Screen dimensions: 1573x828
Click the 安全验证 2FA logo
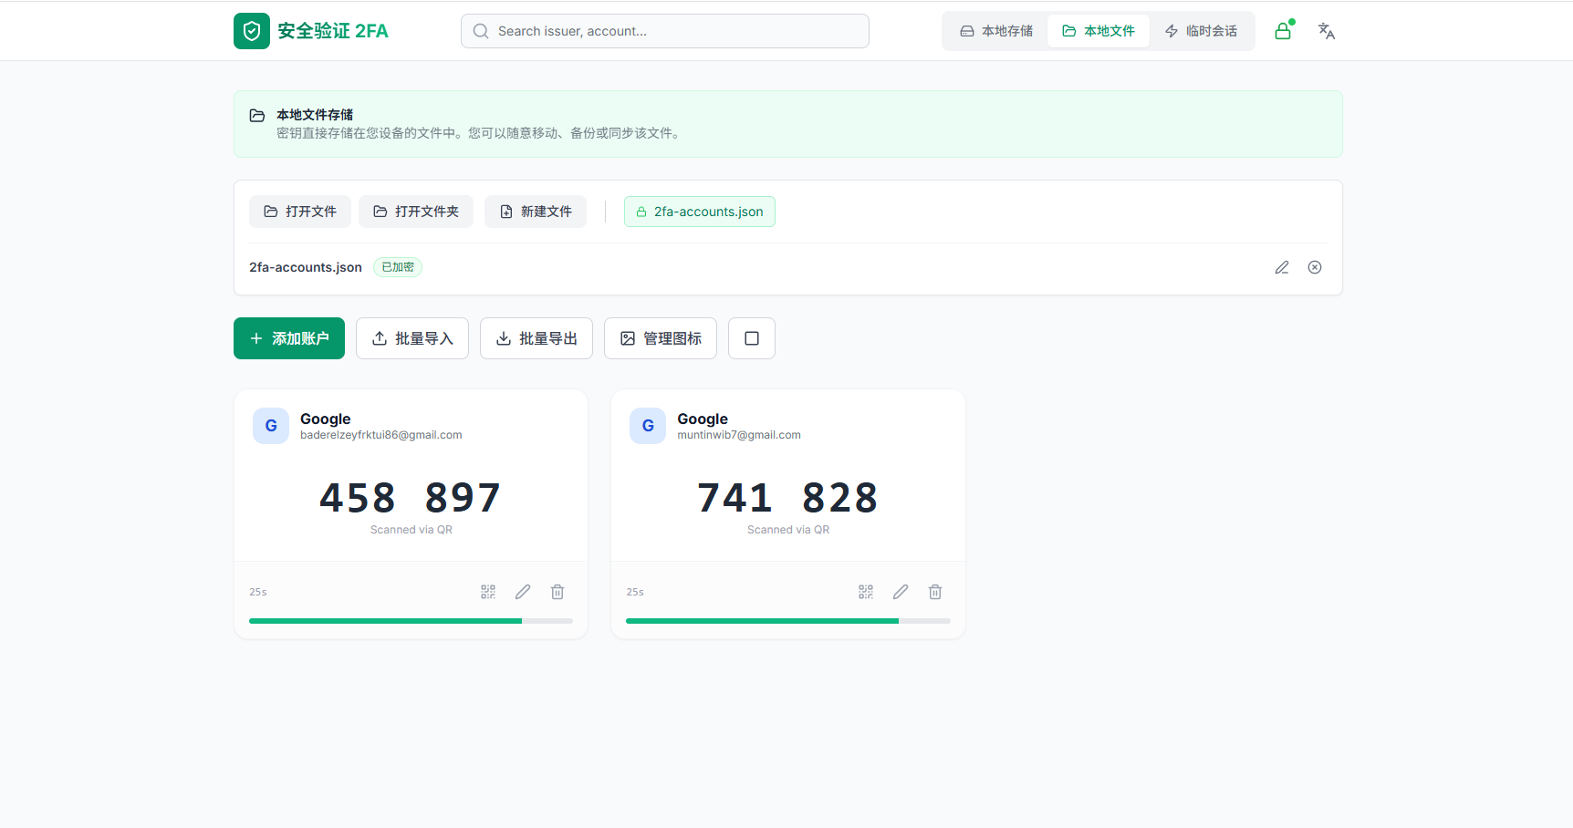tap(310, 30)
